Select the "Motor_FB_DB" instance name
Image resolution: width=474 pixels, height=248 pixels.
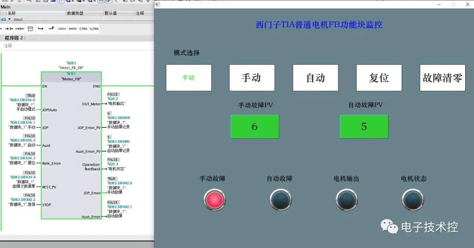pyautogui.click(x=71, y=68)
